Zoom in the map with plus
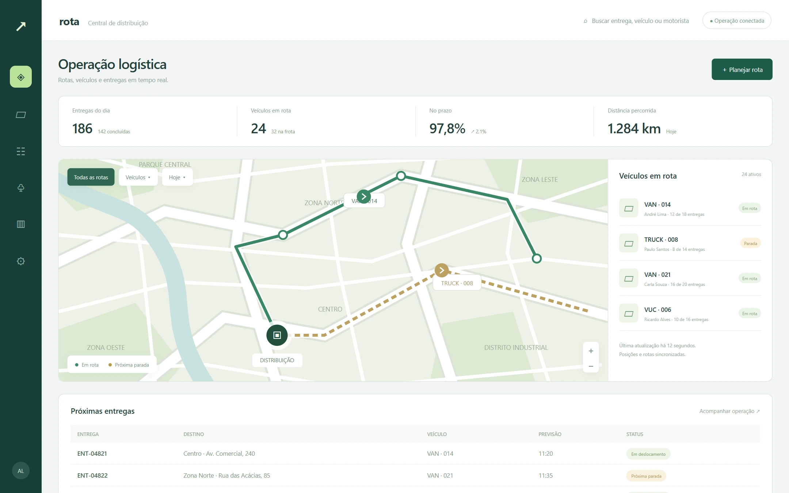Image resolution: width=789 pixels, height=493 pixels. (591, 351)
